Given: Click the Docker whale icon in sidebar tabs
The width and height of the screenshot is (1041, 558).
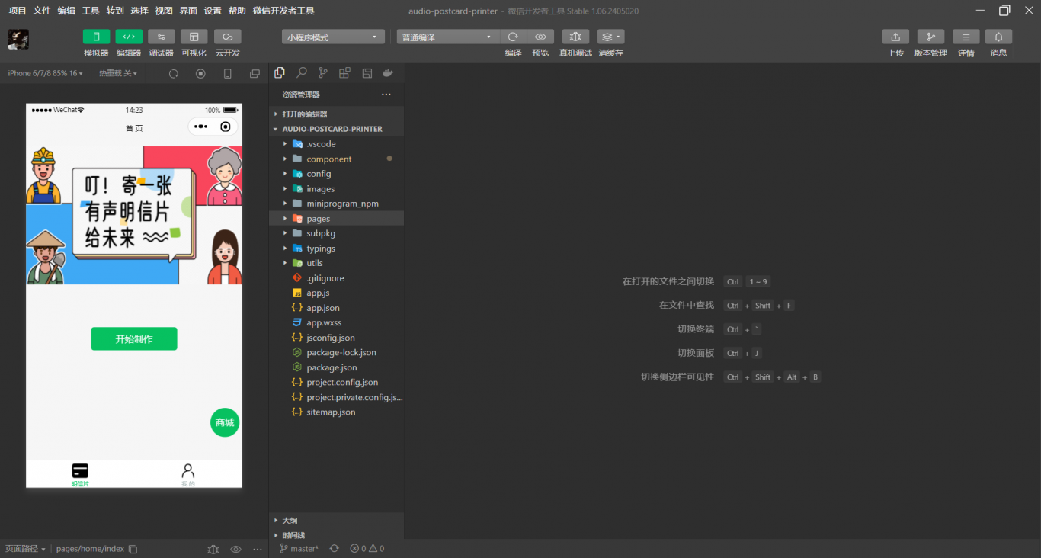Looking at the screenshot, I should pyautogui.click(x=388, y=73).
